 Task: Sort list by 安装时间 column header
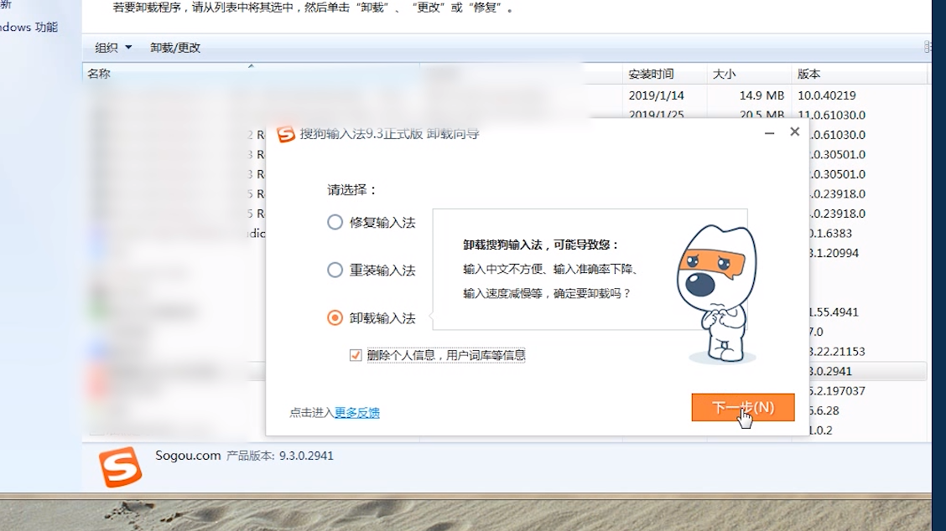663,75
